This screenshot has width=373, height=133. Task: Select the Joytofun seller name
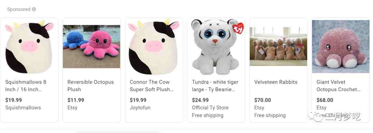click(x=140, y=108)
